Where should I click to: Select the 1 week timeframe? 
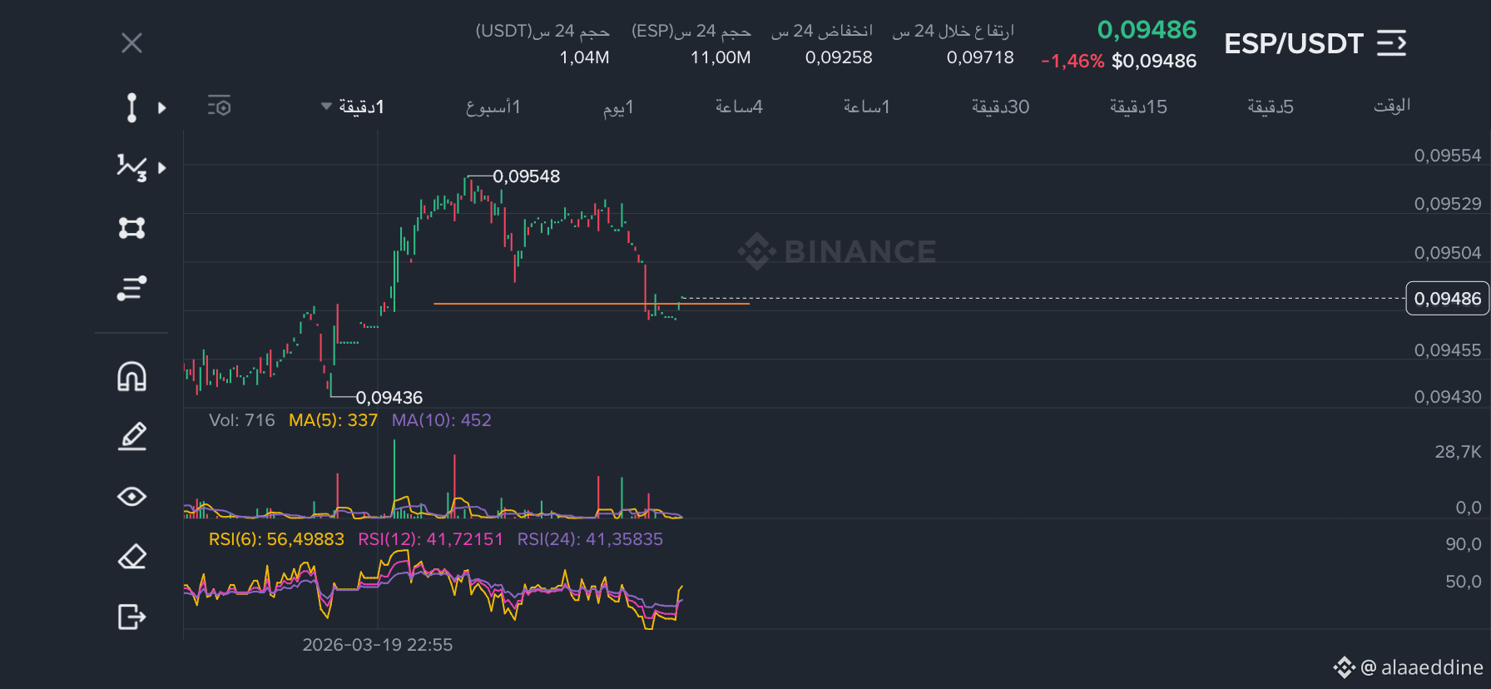[493, 107]
